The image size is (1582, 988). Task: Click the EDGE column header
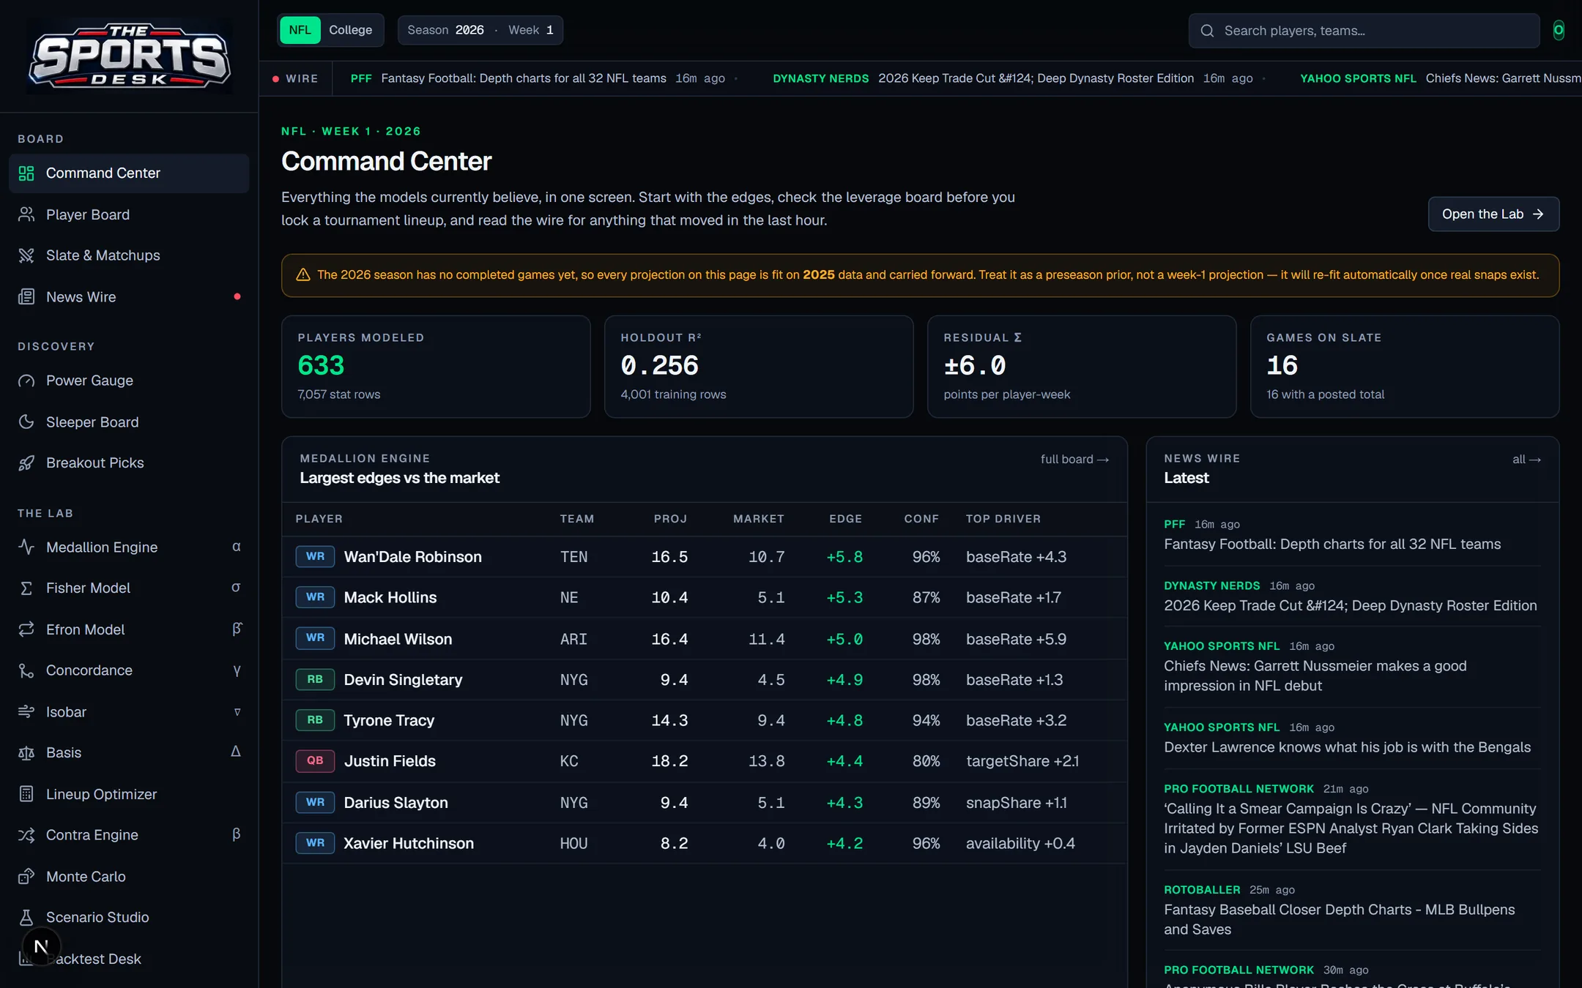[845, 519]
